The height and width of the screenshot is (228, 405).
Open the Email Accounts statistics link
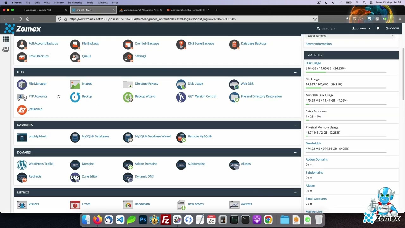click(316, 199)
